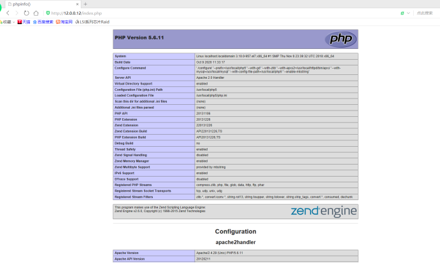Click the address bar URL 12.0.0.12/index.php
Viewport: 440px width, 263px height.
point(76,13)
